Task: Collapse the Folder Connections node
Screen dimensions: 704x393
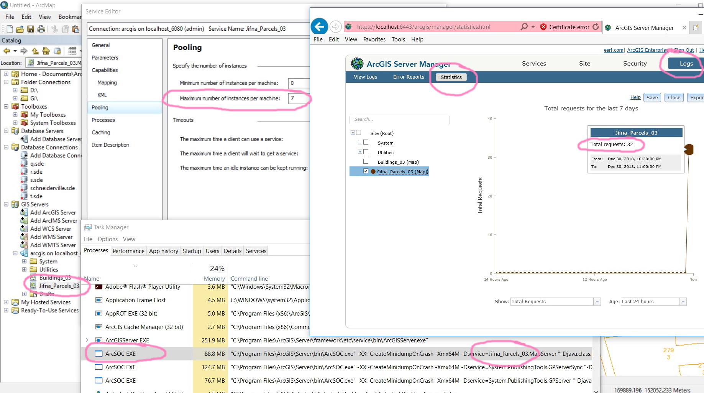Action: [6, 82]
